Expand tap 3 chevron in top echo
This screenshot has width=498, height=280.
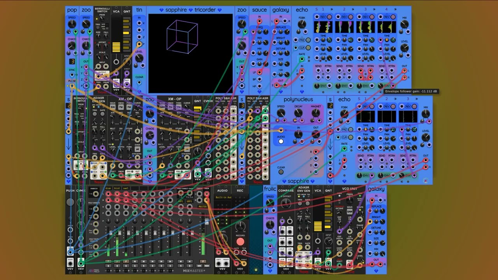373,9
